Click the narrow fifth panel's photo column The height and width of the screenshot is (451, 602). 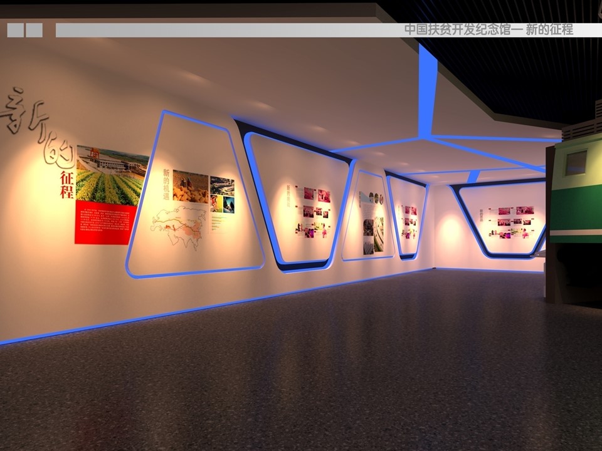point(409,222)
